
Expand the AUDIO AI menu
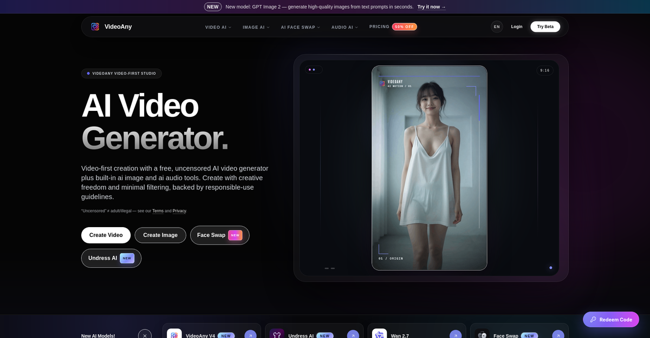click(x=344, y=27)
